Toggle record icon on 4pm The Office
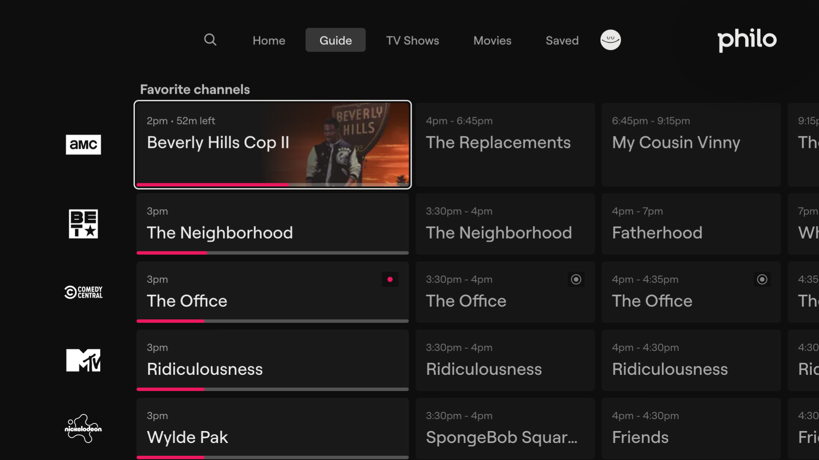 [762, 279]
